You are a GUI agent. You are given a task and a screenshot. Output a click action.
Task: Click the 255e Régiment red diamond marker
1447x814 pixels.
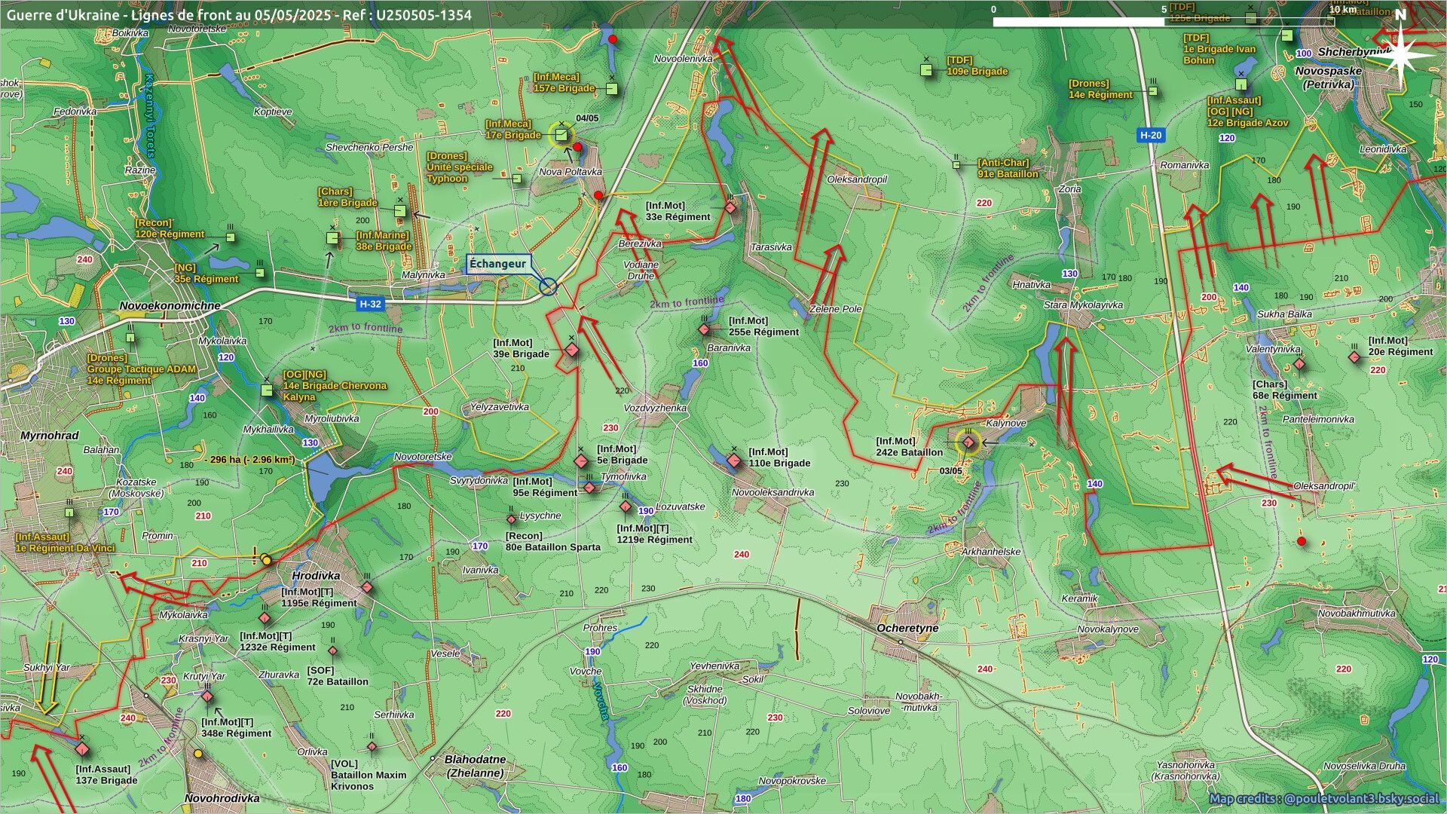pos(704,329)
